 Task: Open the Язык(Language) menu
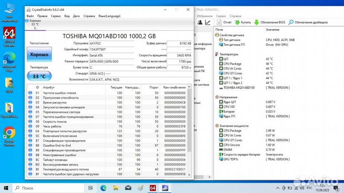click(x=109, y=16)
